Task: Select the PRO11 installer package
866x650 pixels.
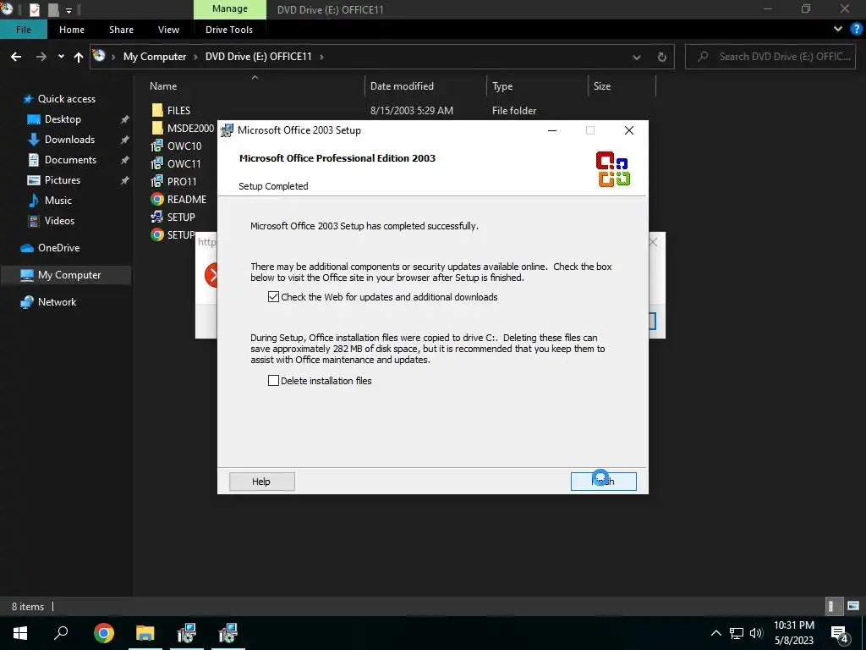Action: coord(174,181)
